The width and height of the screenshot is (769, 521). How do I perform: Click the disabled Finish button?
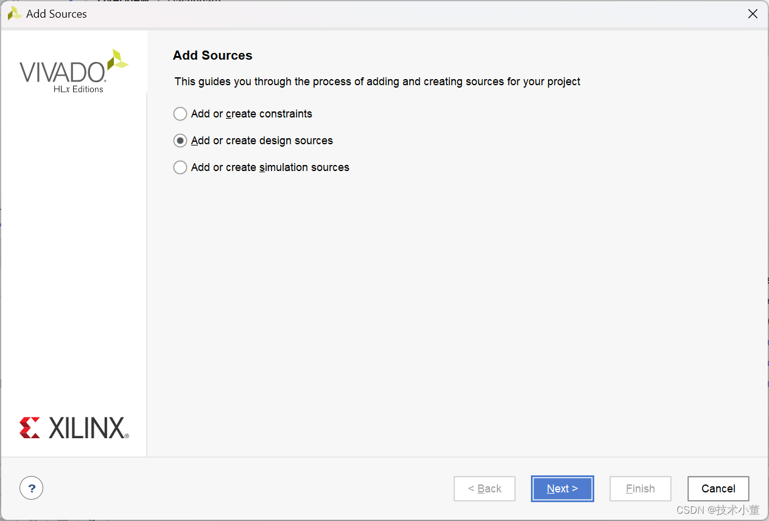coord(640,489)
